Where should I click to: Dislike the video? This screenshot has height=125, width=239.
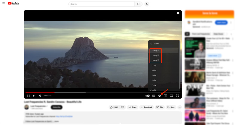click(x=122, y=107)
